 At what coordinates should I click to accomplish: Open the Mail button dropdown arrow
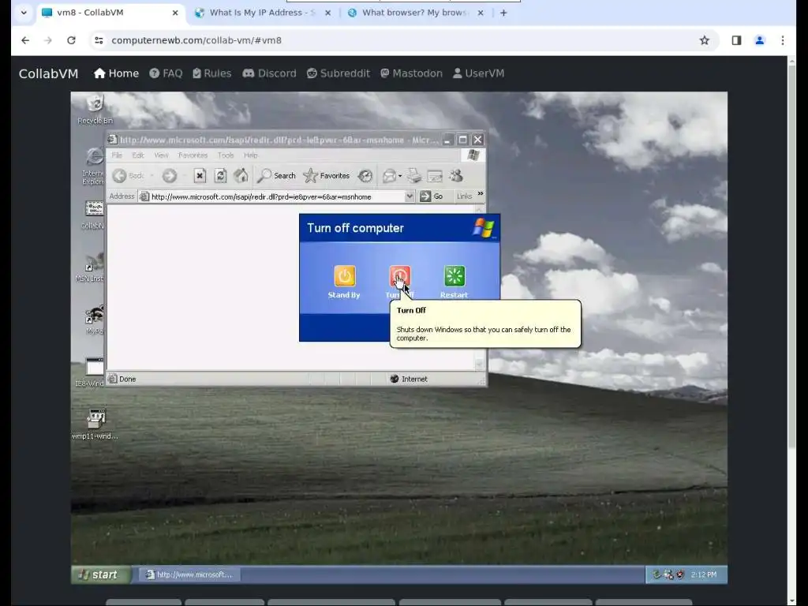(400, 176)
